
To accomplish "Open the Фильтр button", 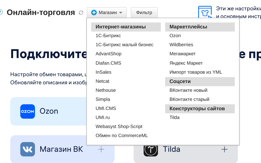I will click(144, 12).
